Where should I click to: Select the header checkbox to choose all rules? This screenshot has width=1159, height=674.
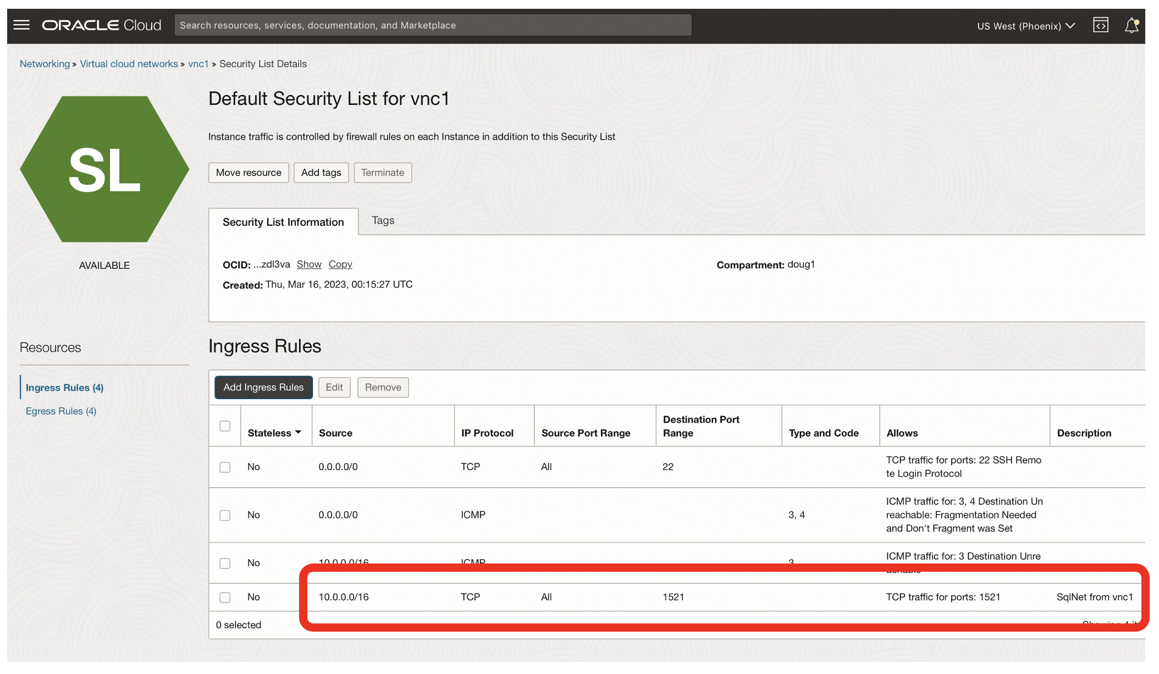point(224,426)
